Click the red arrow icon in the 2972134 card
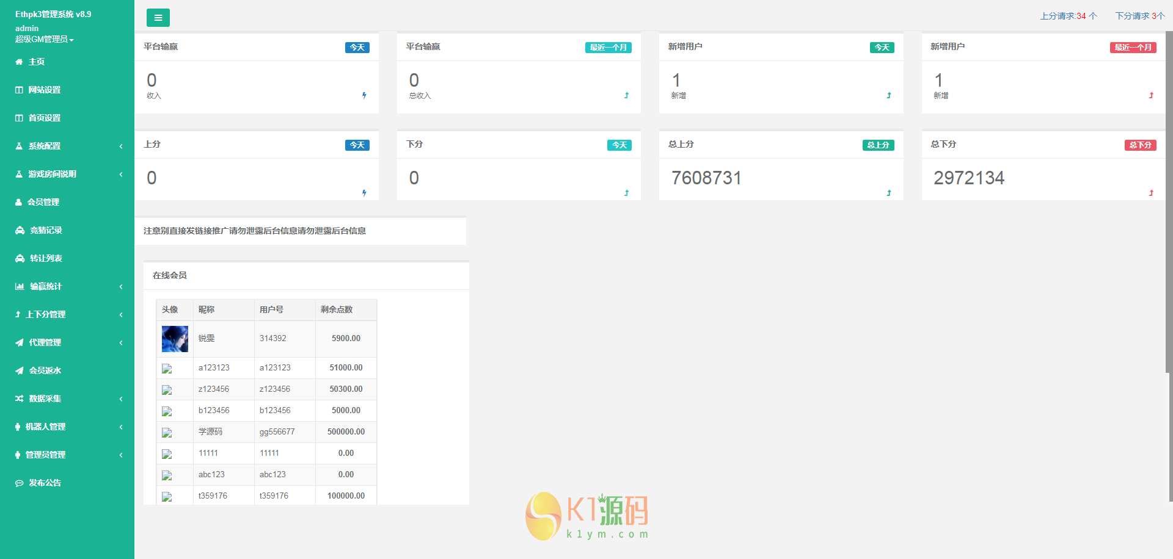1173x559 pixels. point(1151,193)
